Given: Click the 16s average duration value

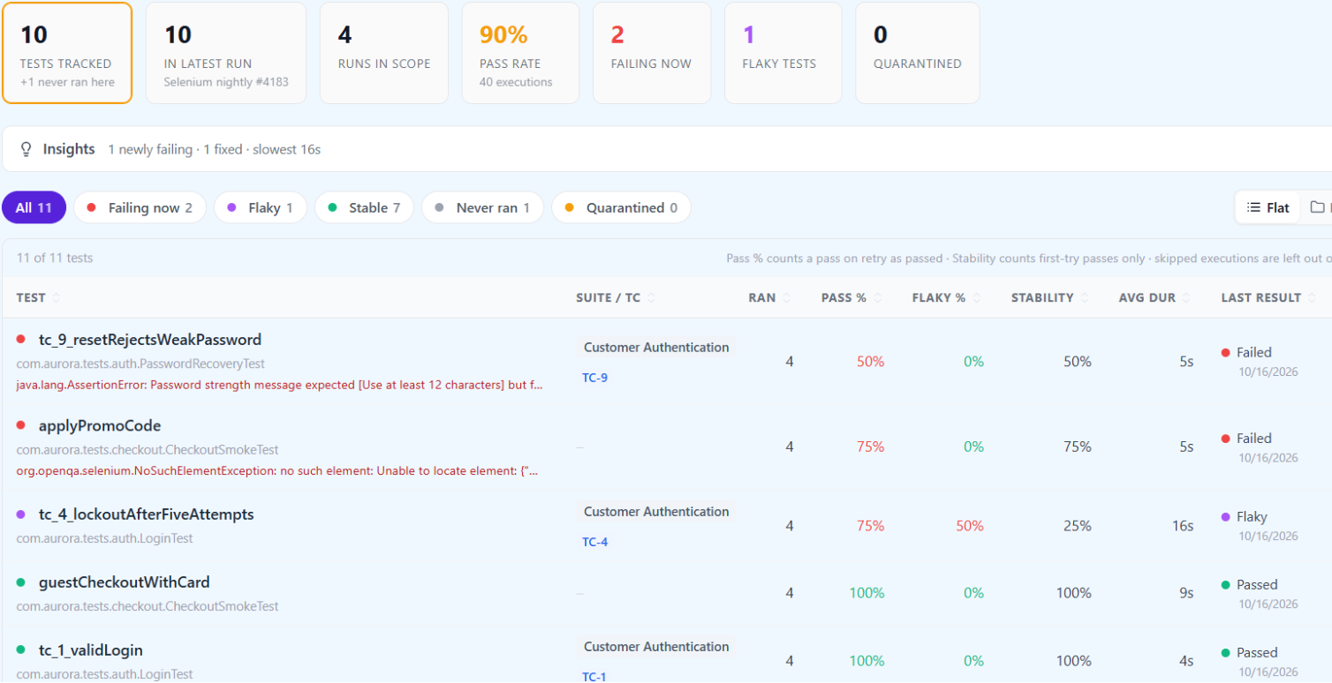Looking at the screenshot, I should pos(1183,526).
